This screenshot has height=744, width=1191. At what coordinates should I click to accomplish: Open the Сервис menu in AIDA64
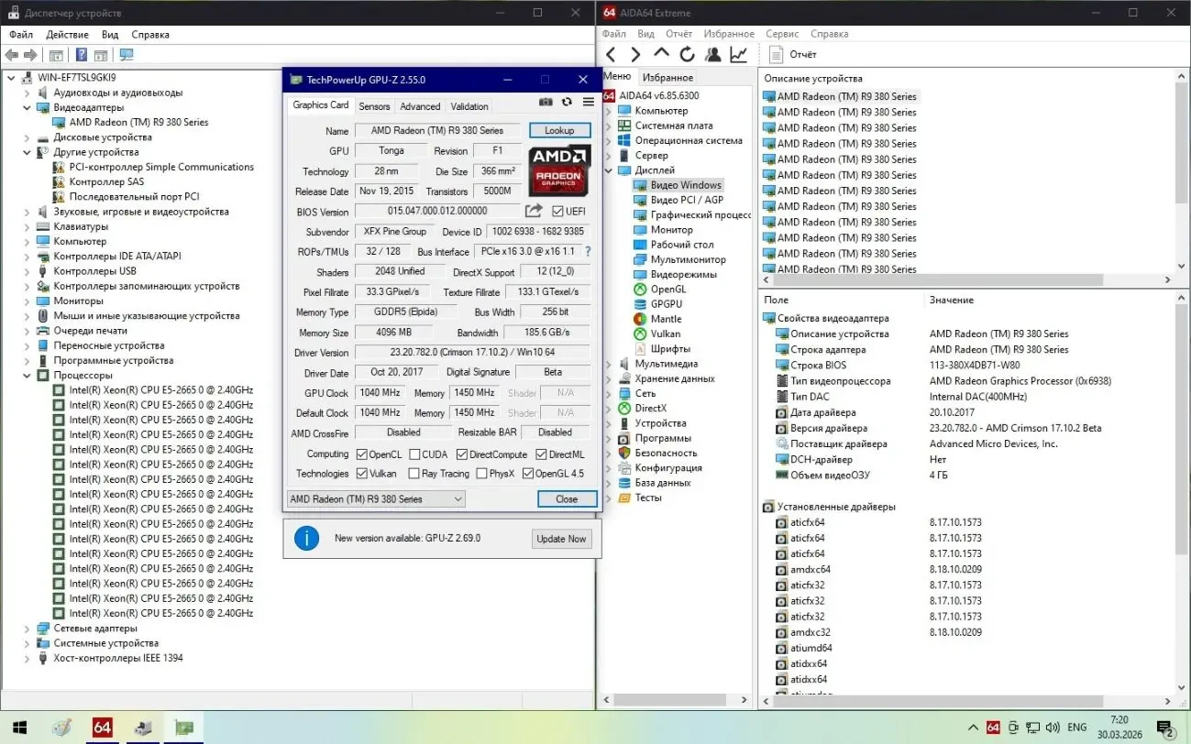[782, 34]
